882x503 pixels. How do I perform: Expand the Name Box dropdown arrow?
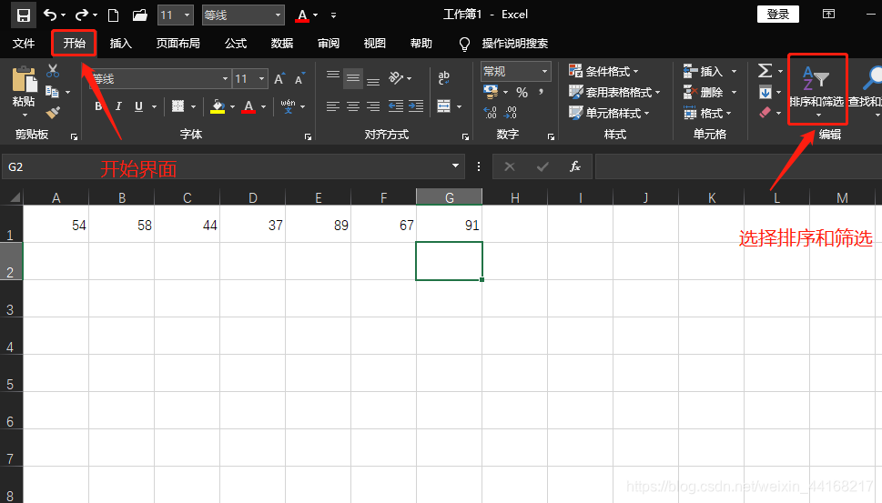pyautogui.click(x=455, y=166)
